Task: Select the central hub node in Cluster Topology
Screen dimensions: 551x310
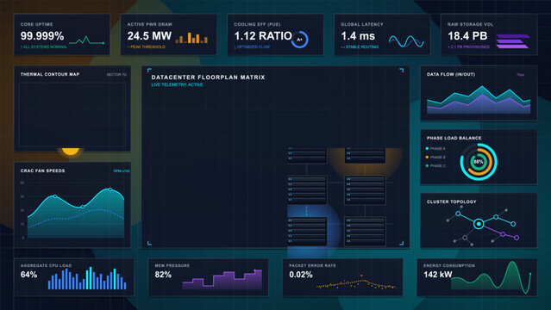Action: click(x=479, y=224)
